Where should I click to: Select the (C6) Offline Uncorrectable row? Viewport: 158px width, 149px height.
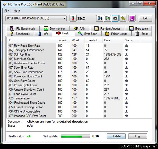[x=79, y=111]
